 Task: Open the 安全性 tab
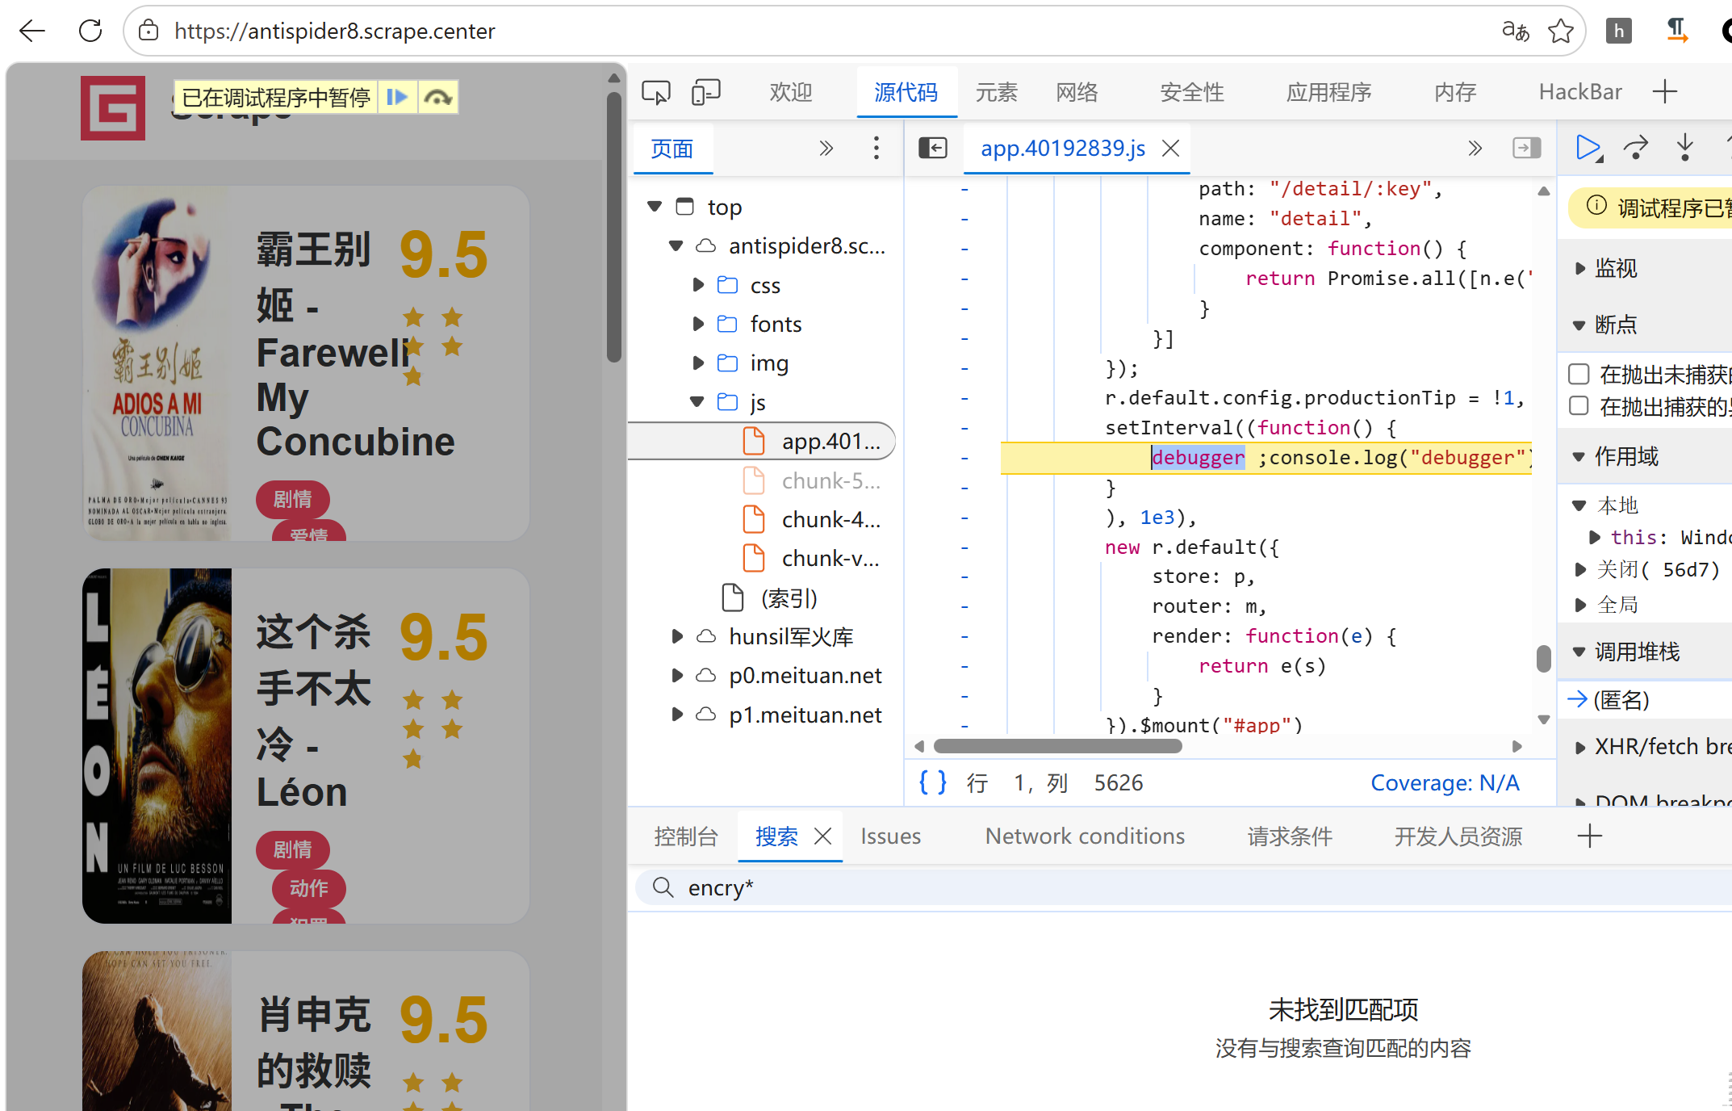coord(1192,92)
